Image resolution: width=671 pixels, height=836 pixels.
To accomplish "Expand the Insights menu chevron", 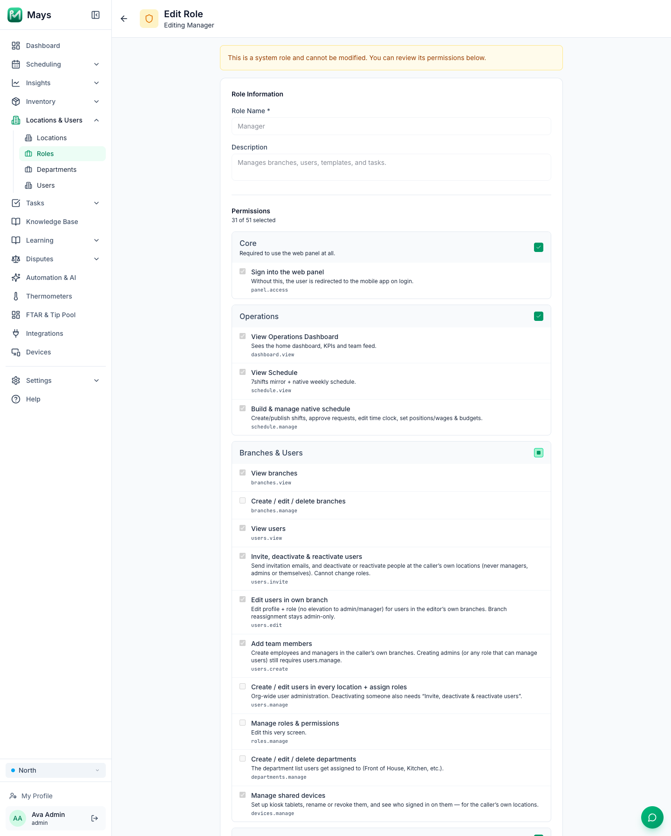I will click(x=96, y=83).
